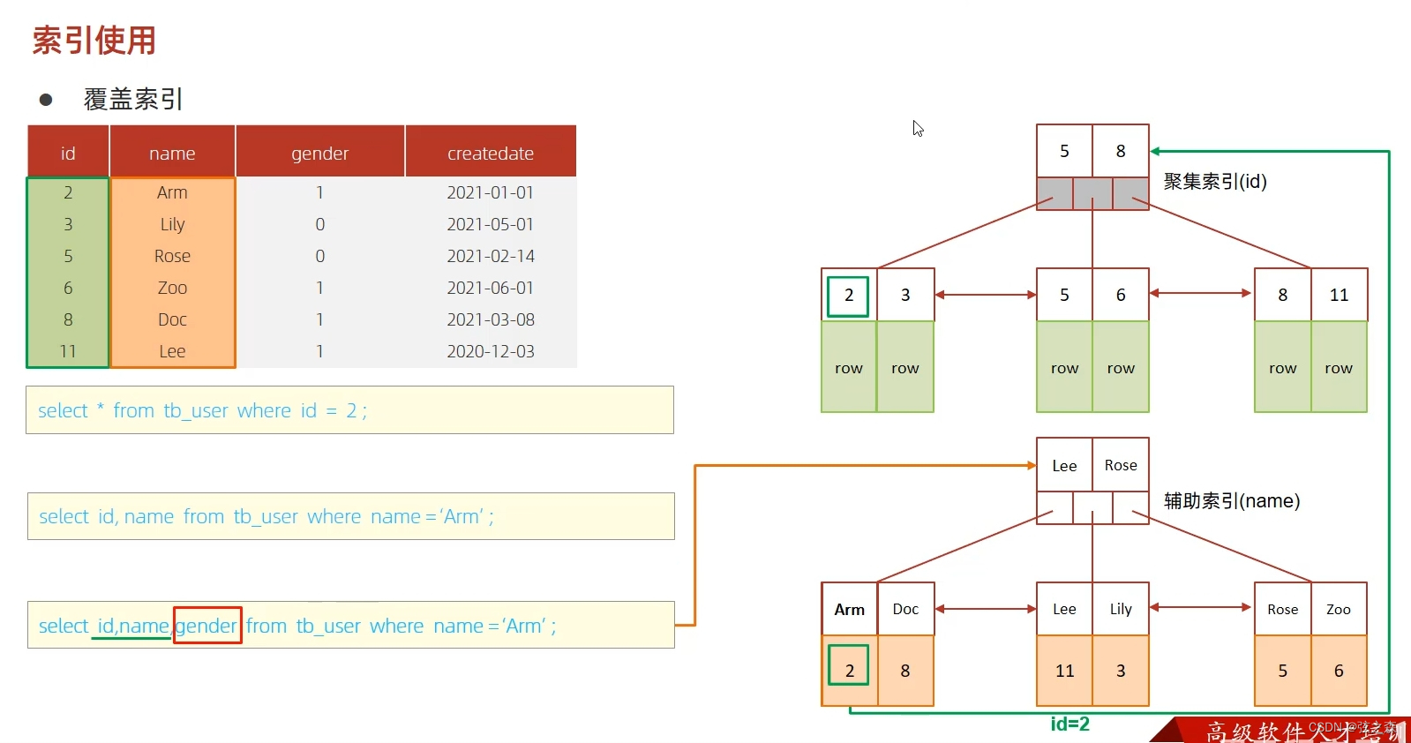Select the id column header in the table

pos(68,153)
